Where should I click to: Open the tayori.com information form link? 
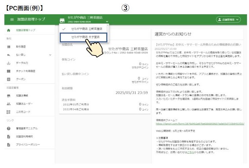coord(200,124)
